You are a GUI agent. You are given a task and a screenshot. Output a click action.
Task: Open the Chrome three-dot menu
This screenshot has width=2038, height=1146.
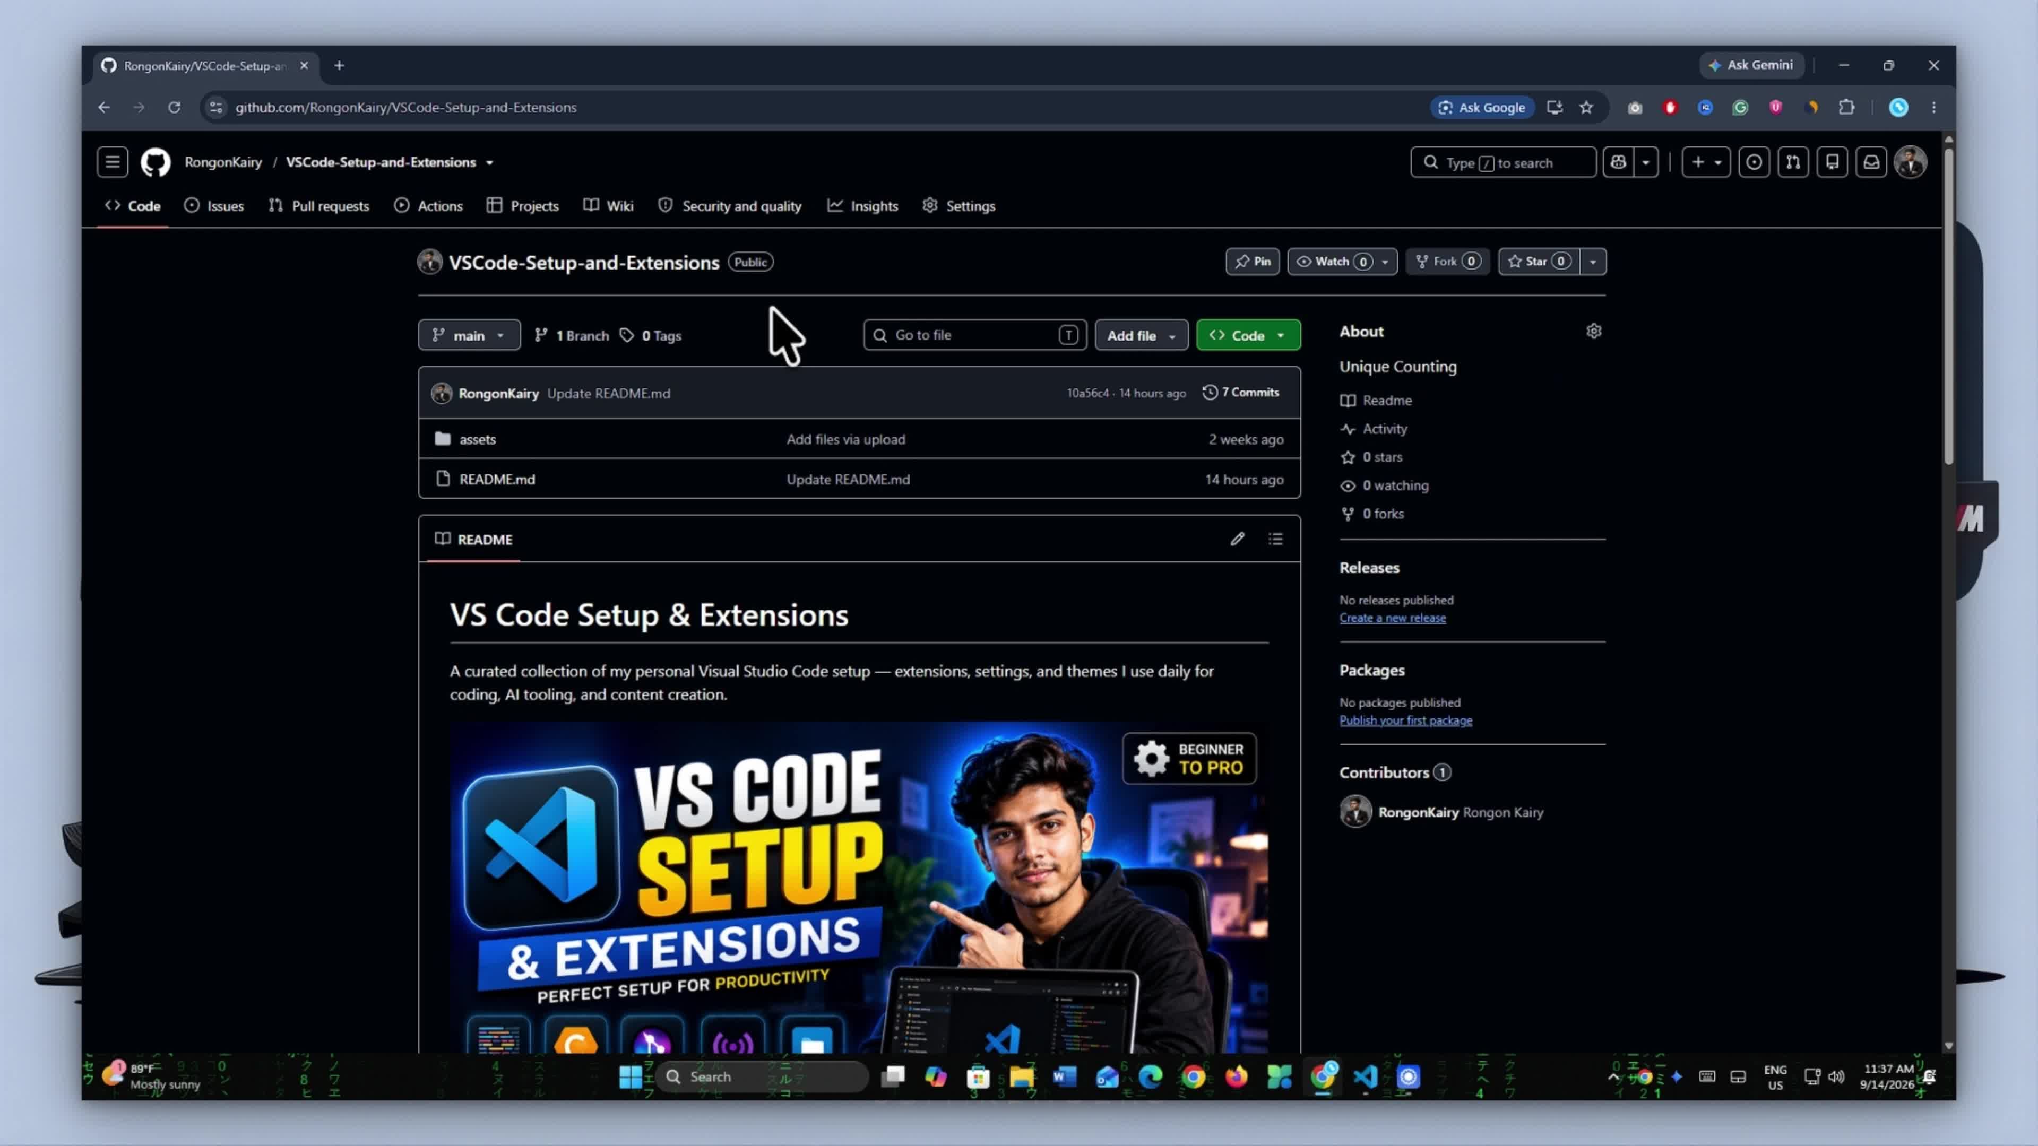coord(1933,108)
